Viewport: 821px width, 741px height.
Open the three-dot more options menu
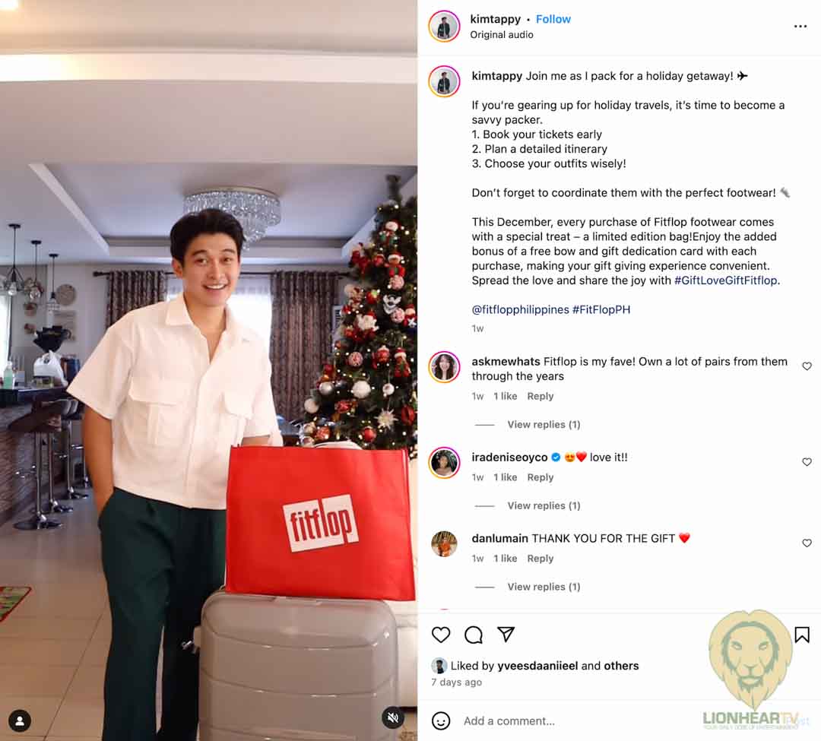click(x=800, y=26)
